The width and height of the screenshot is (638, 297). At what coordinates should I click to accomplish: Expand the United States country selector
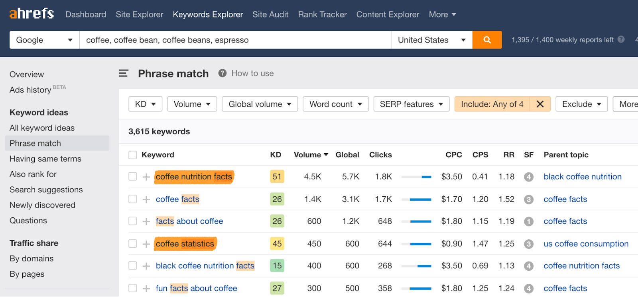pos(431,40)
